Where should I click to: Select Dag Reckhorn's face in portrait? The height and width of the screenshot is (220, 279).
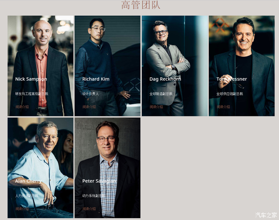[x=160, y=32]
